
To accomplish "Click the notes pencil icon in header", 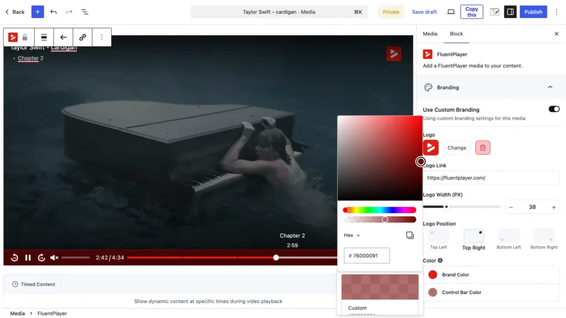I will point(495,12).
